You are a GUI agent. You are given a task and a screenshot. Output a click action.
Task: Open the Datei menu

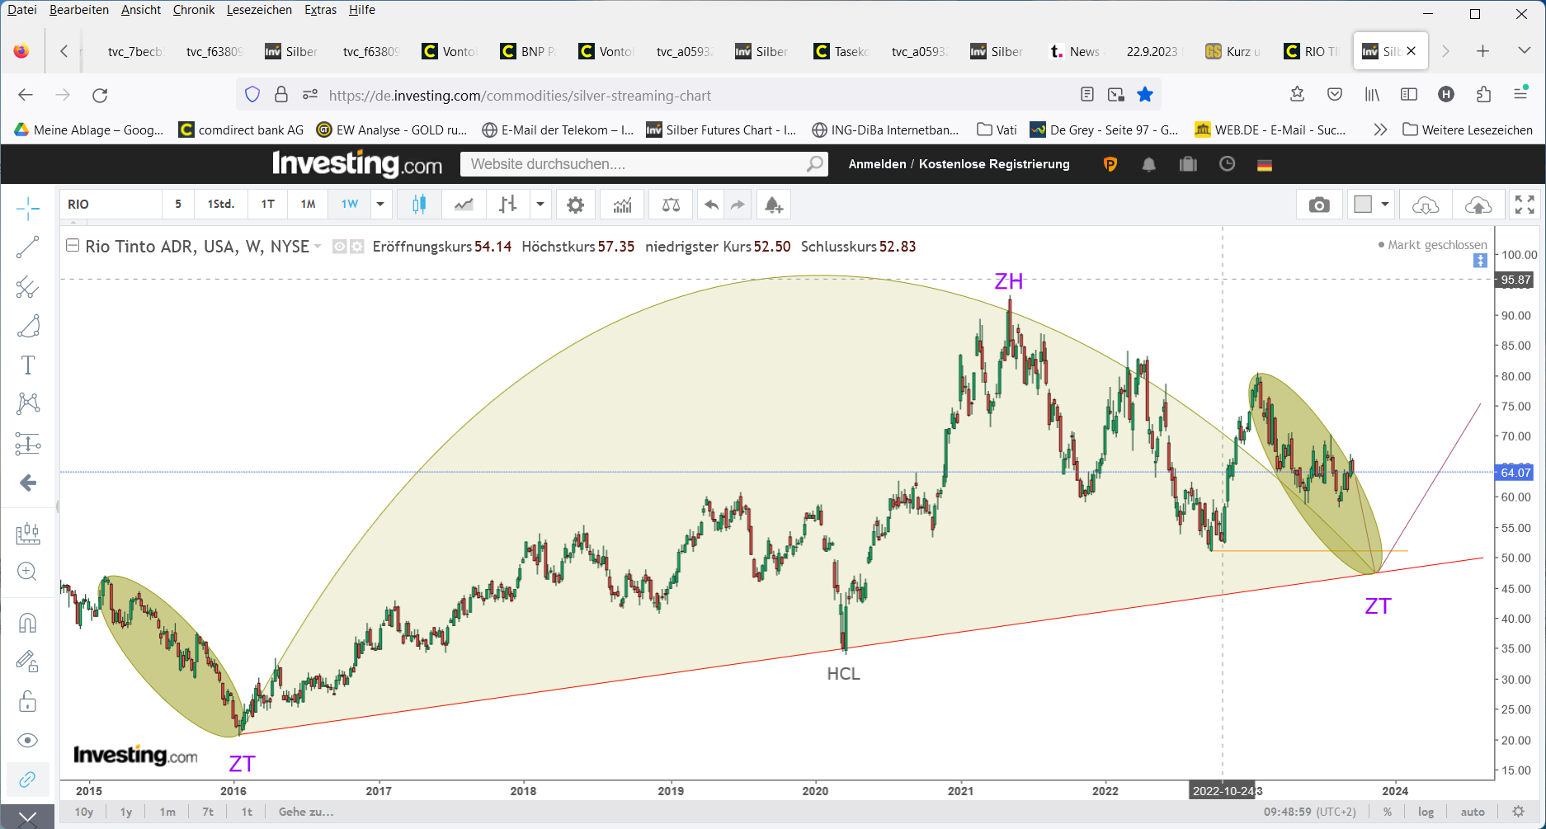pos(21,10)
